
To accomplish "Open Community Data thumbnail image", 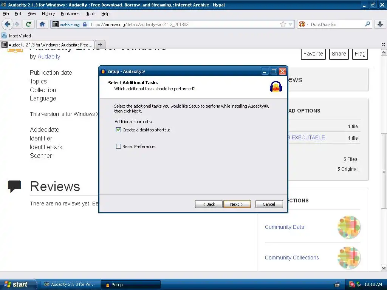I will click(349, 227).
